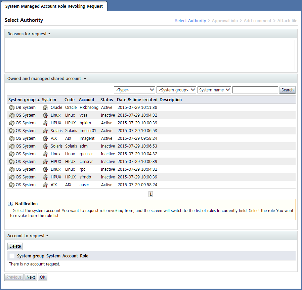The image size is (302, 290).
Task: Click the Delete button
Action: point(15,246)
